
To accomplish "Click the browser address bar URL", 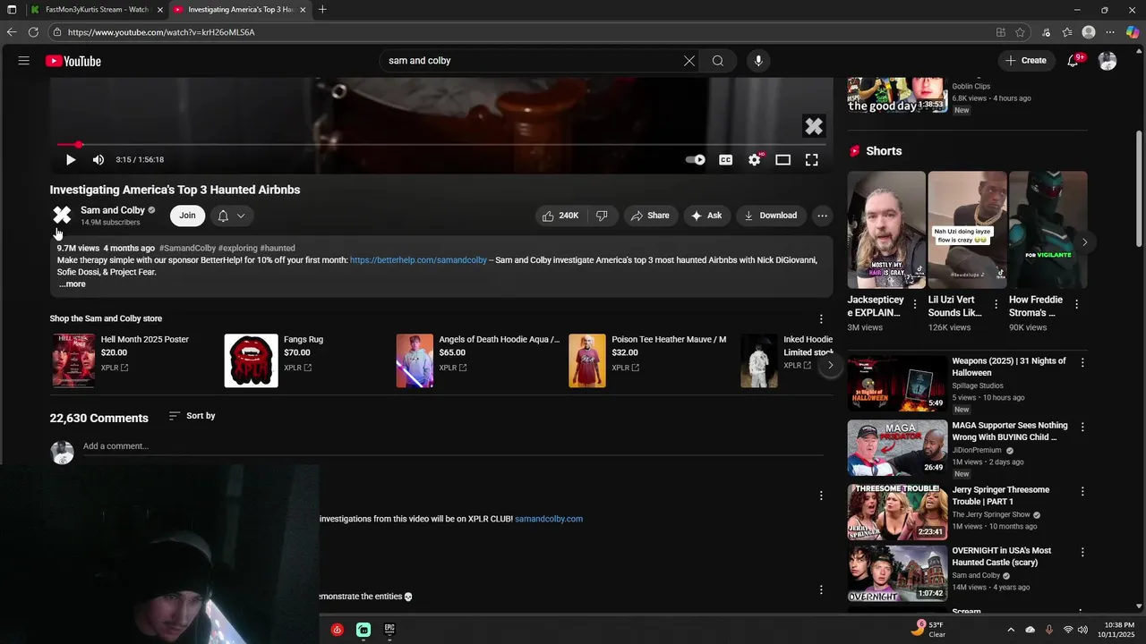I will 161,32.
